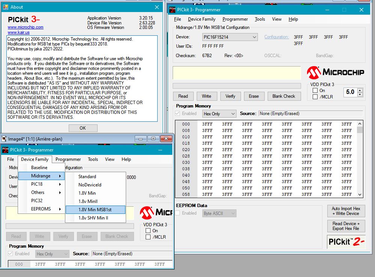Screen dimensions: 375x277
Task: Toggle /MCLR checkbox in main programmer window
Action: 315,97
